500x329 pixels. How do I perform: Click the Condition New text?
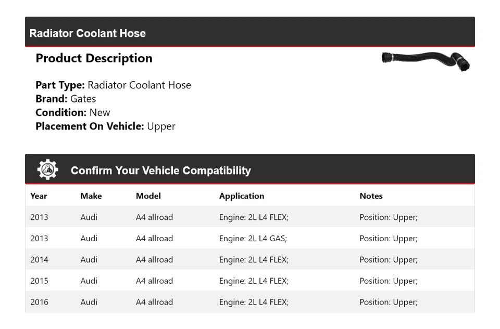pyautogui.click(x=73, y=112)
